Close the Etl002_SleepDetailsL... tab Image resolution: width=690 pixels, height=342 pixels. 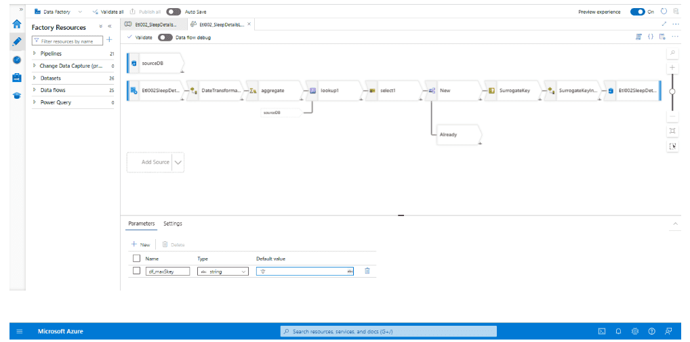(249, 24)
